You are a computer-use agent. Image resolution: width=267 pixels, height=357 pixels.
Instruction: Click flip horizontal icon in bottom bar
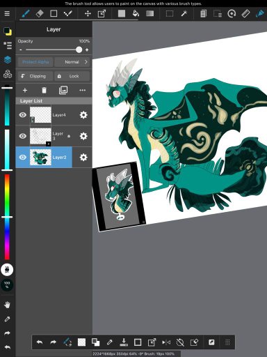pos(166,342)
